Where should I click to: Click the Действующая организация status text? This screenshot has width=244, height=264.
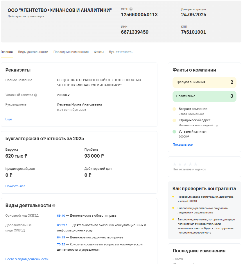point(26,16)
